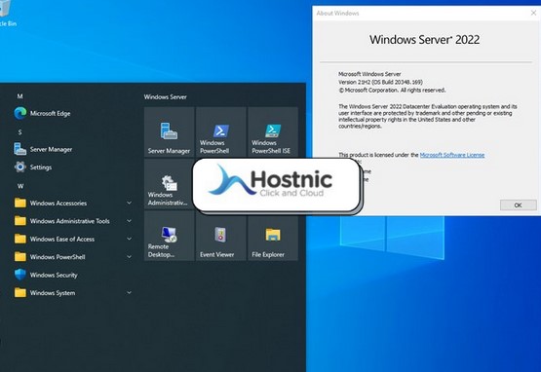This screenshot has width=541, height=372.
Task: Open the Windows PowerShell folder icon in the list
Action: click(x=20, y=257)
